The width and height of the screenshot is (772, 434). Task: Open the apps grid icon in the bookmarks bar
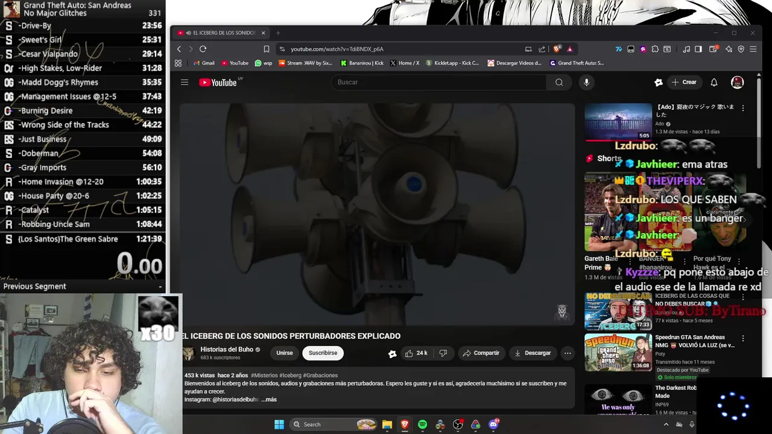pyautogui.click(x=178, y=63)
